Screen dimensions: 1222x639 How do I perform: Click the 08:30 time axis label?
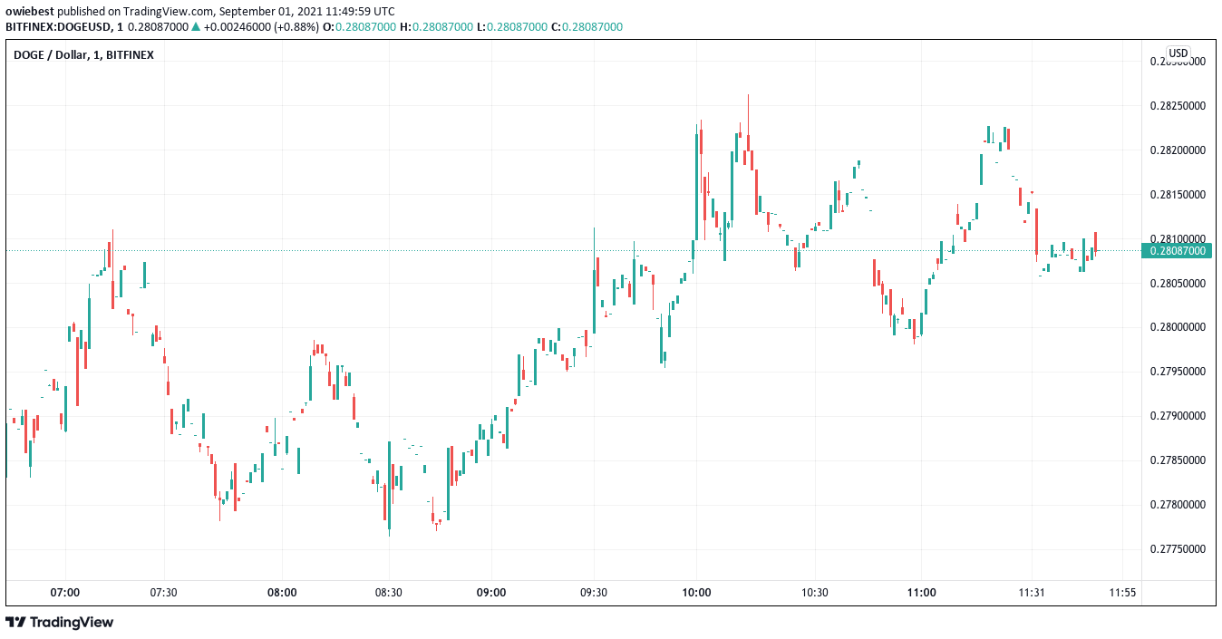(x=388, y=593)
